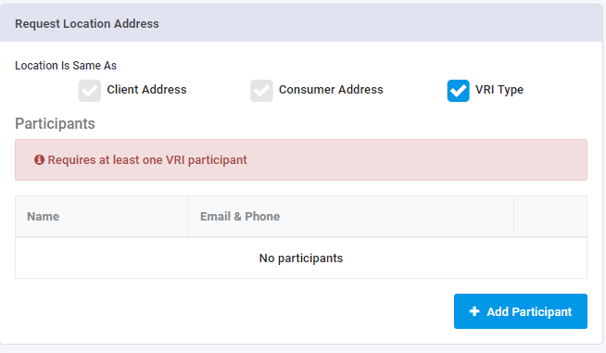Click the Location Is Same As label
606x353 pixels.
(66, 66)
